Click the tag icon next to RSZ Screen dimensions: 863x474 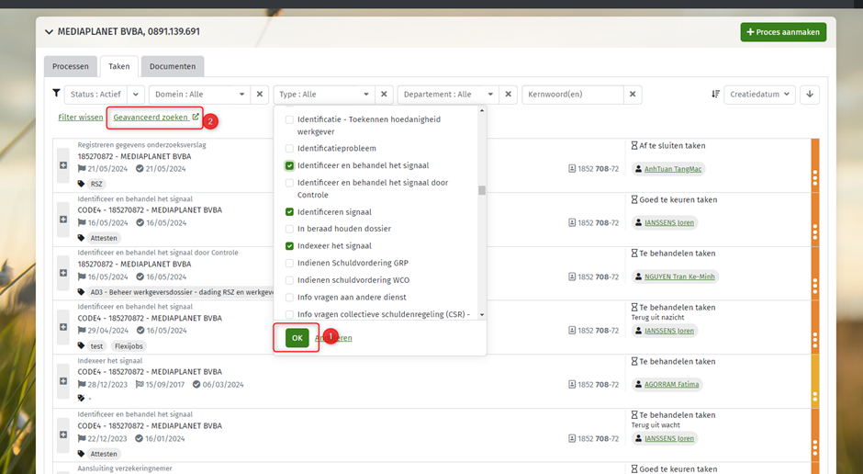[81, 184]
